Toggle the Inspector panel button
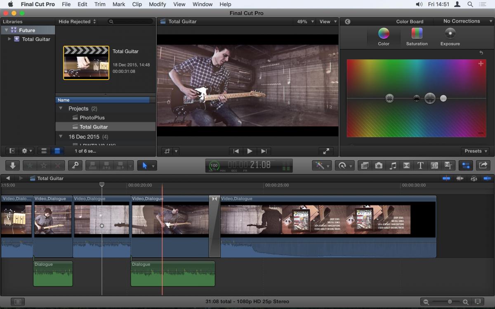Image resolution: width=495 pixels, height=309 pixels. pos(466,166)
